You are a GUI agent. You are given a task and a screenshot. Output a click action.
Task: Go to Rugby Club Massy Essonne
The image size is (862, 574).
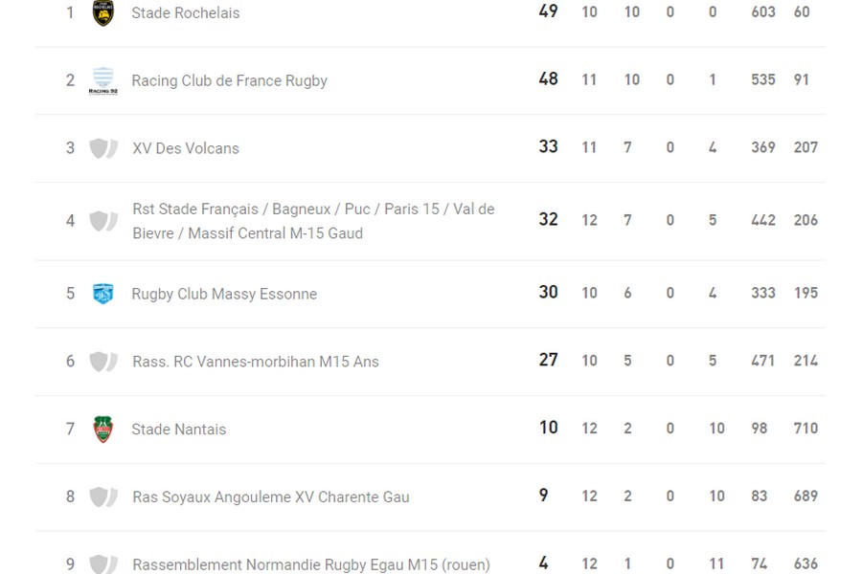click(224, 295)
